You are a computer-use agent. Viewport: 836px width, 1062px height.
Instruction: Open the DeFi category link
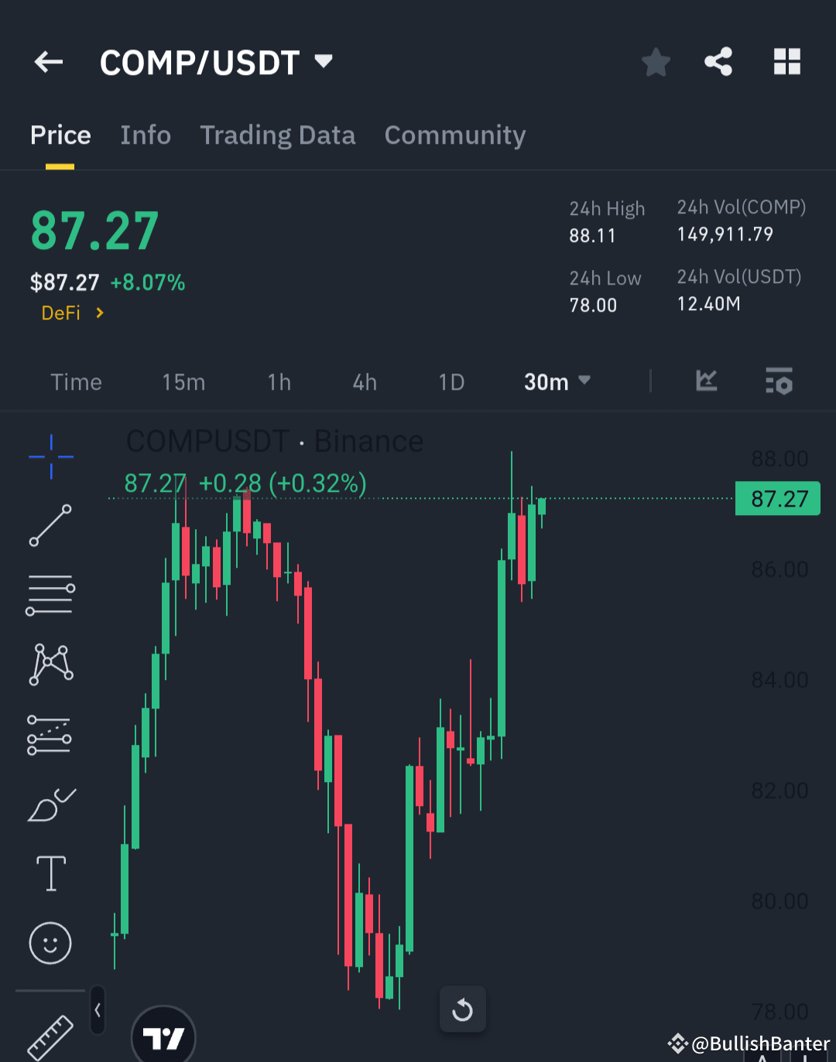point(70,312)
